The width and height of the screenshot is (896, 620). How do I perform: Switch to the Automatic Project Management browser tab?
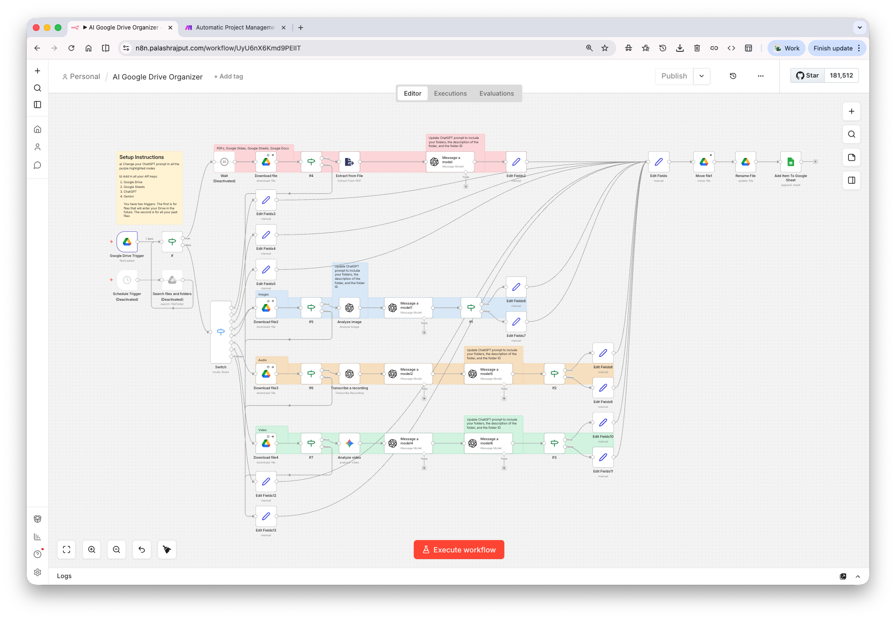tap(234, 27)
